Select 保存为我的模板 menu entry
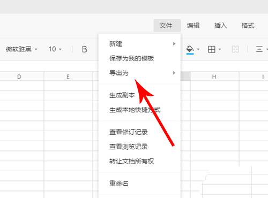The image size is (268, 198). [x=139, y=58]
